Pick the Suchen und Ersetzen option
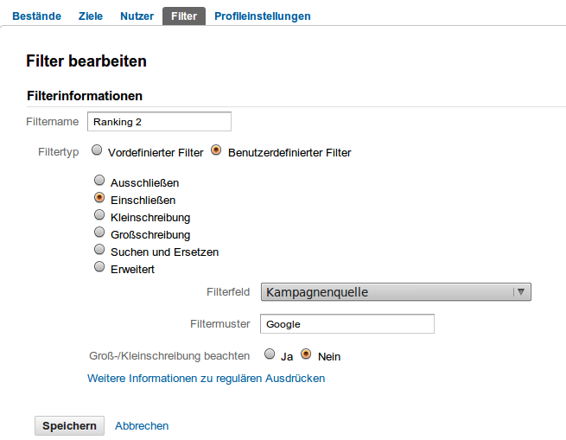Screen dimensions: 566x440 tap(99, 250)
